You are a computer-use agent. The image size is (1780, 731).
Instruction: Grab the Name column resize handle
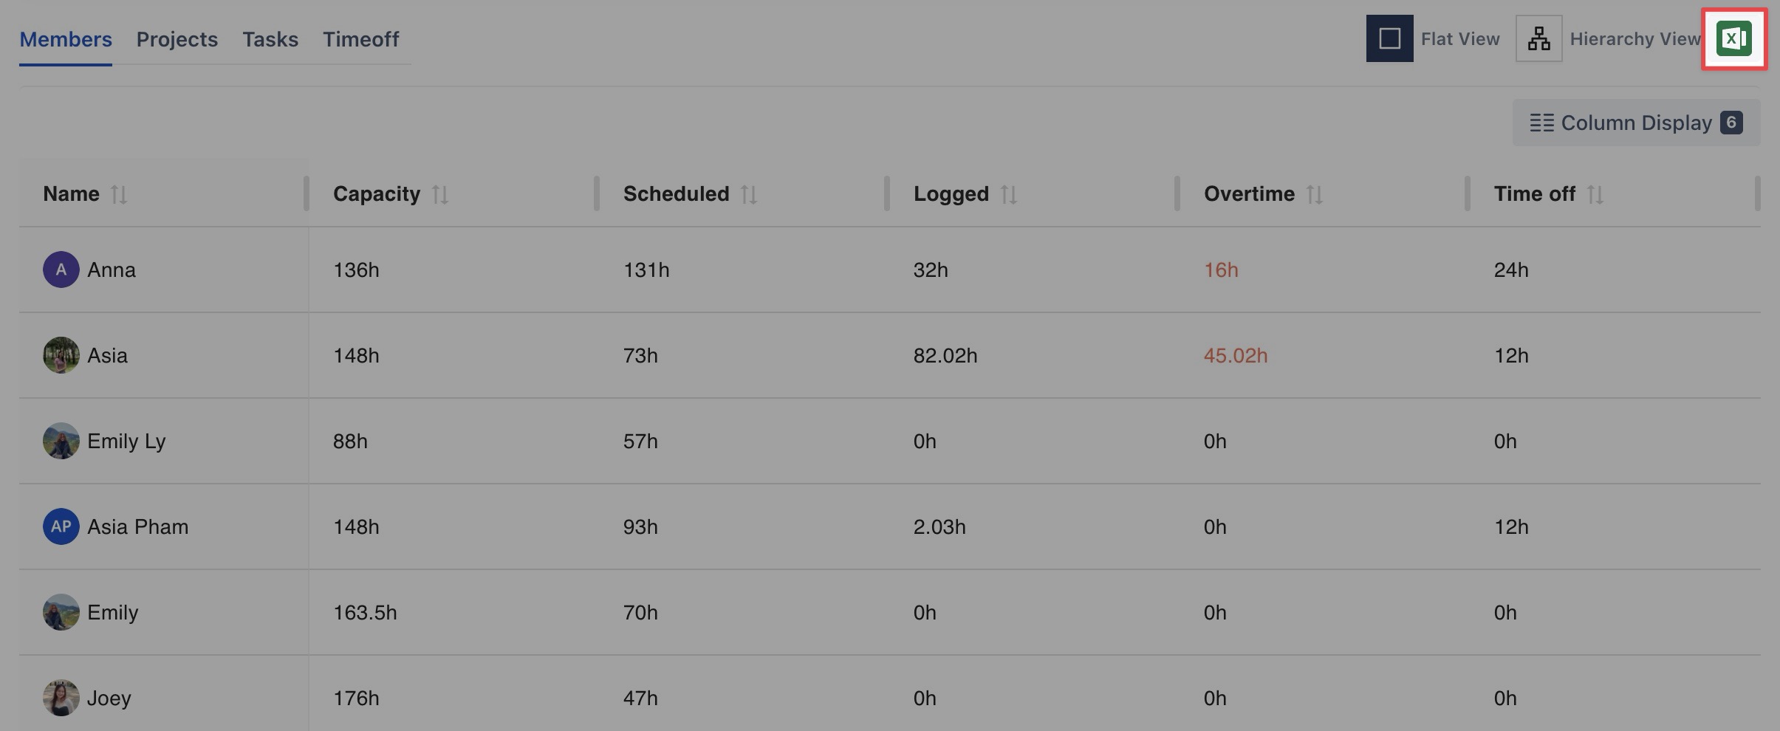(306, 193)
